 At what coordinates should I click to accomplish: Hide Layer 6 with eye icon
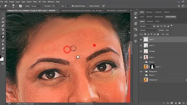[x=141, y=45]
